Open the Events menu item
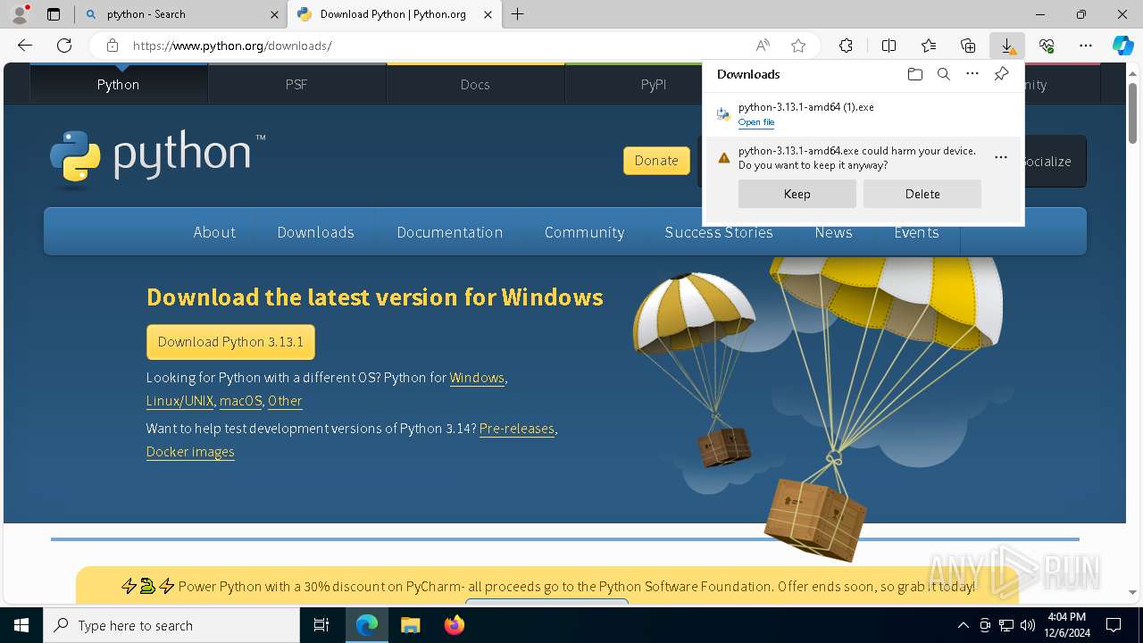1143x643 pixels. click(916, 232)
